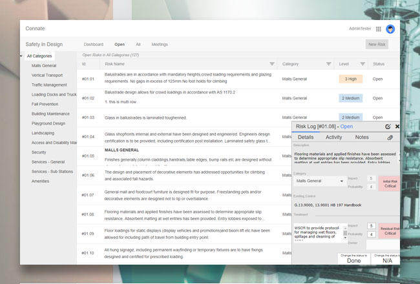Click the residual Impact field showing 5

(372, 226)
